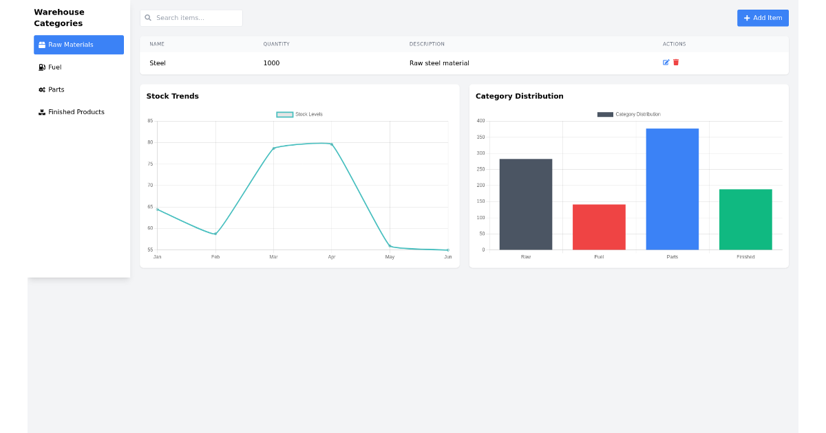This screenshot has width=826, height=433.
Task: Select the Parts category link
Action: (x=55, y=89)
